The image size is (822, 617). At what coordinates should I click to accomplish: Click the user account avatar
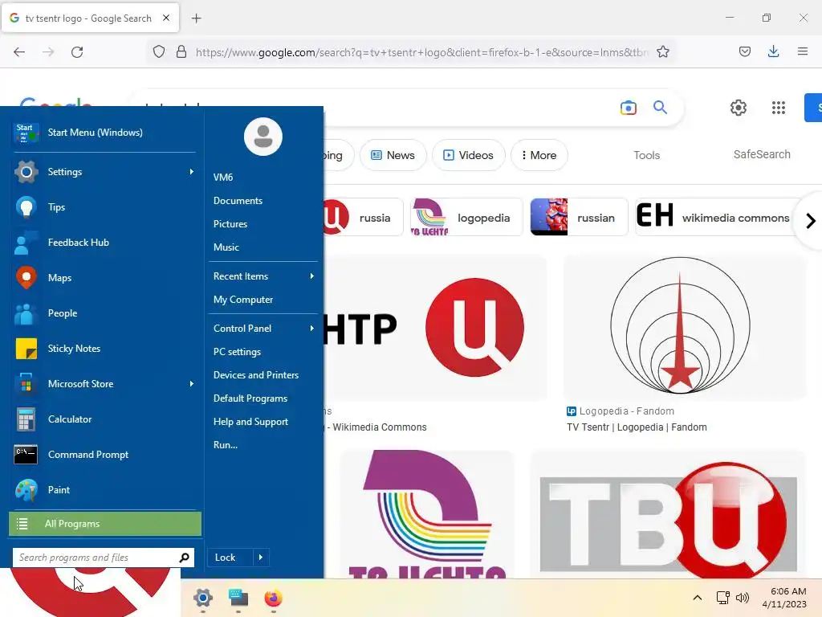tap(263, 137)
